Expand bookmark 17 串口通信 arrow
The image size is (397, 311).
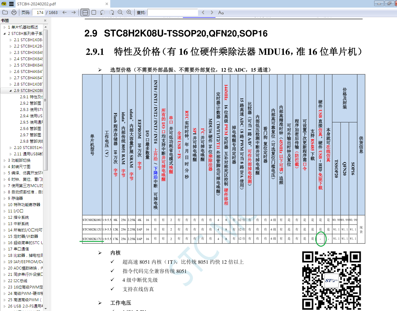[x=4, y=249]
